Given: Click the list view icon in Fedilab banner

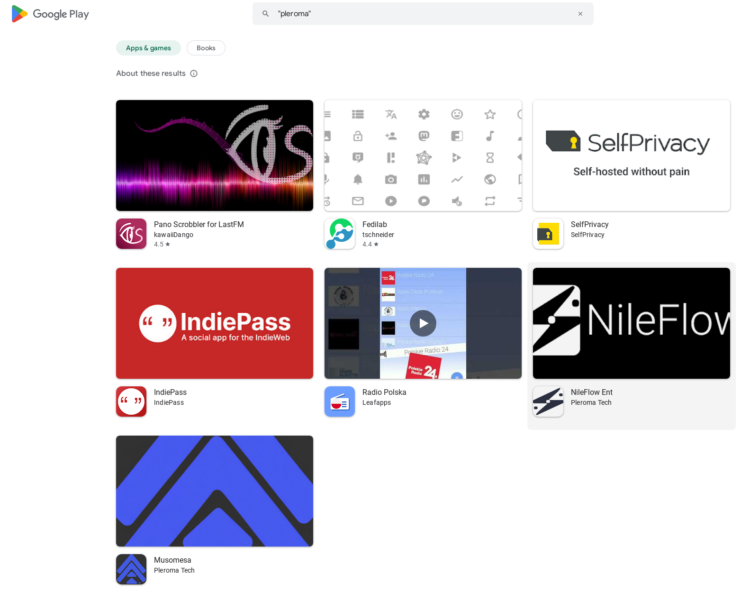Looking at the screenshot, I should tap(358, 114).
